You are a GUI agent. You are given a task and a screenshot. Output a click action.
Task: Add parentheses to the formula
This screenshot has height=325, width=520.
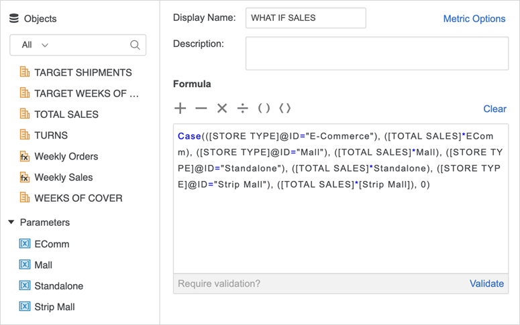click(264, 109)
